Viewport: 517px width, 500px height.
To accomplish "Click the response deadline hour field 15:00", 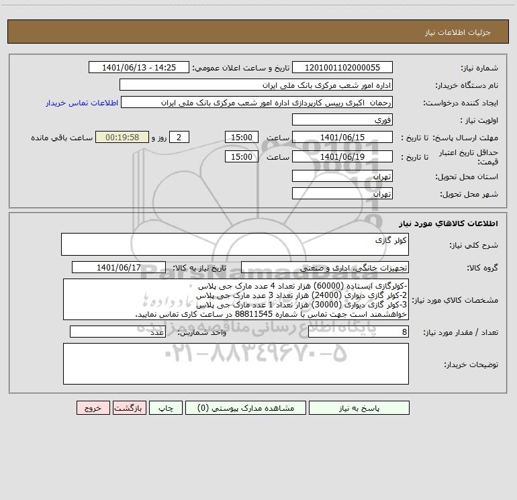I will click(x=241, y=137).
